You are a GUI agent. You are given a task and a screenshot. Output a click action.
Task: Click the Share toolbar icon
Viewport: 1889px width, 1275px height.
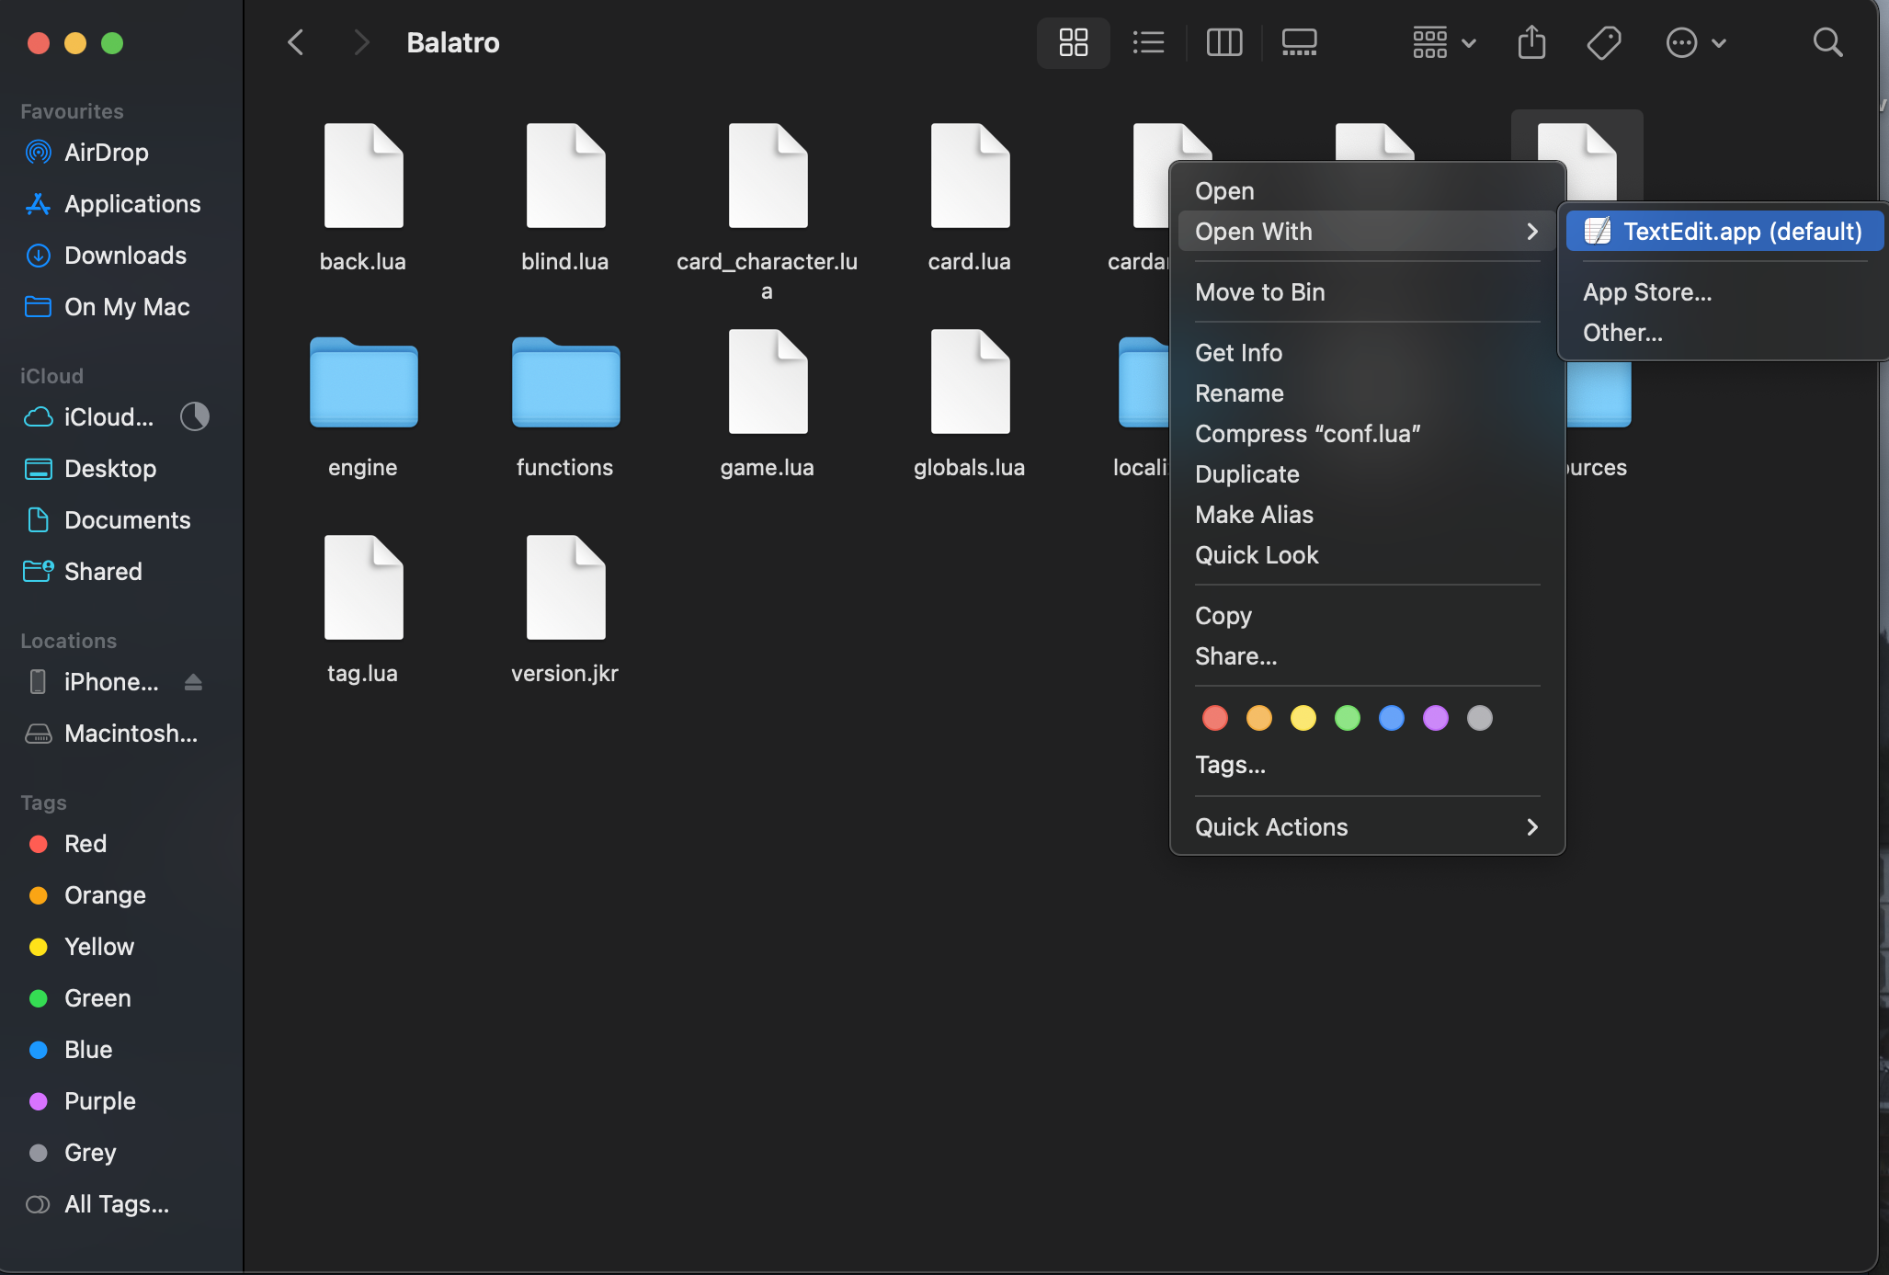click(x=1531, y=42)
